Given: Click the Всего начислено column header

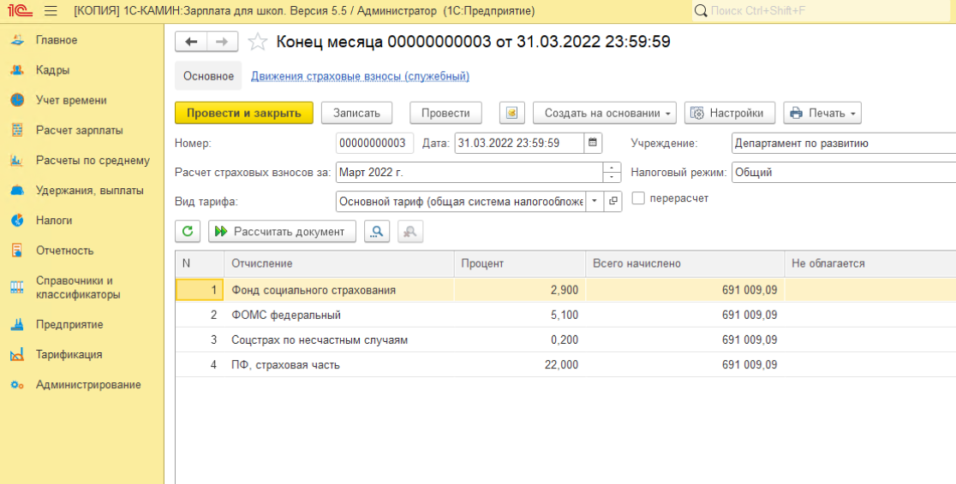Looking at the screenshot, I should click(684, 263).
